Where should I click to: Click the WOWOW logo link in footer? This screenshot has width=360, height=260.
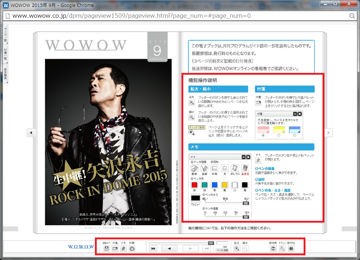[81, 247]
